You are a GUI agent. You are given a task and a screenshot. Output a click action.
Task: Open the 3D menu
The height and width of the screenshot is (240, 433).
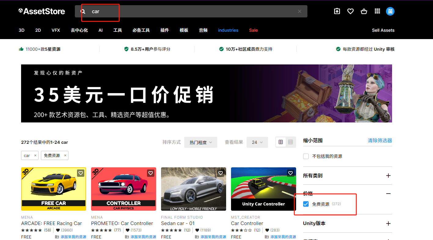[21, 30]
